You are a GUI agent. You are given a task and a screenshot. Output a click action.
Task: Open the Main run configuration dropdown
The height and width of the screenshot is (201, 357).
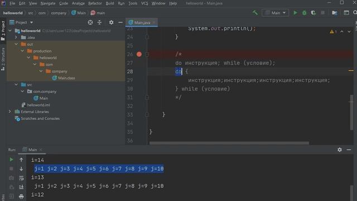275,13
